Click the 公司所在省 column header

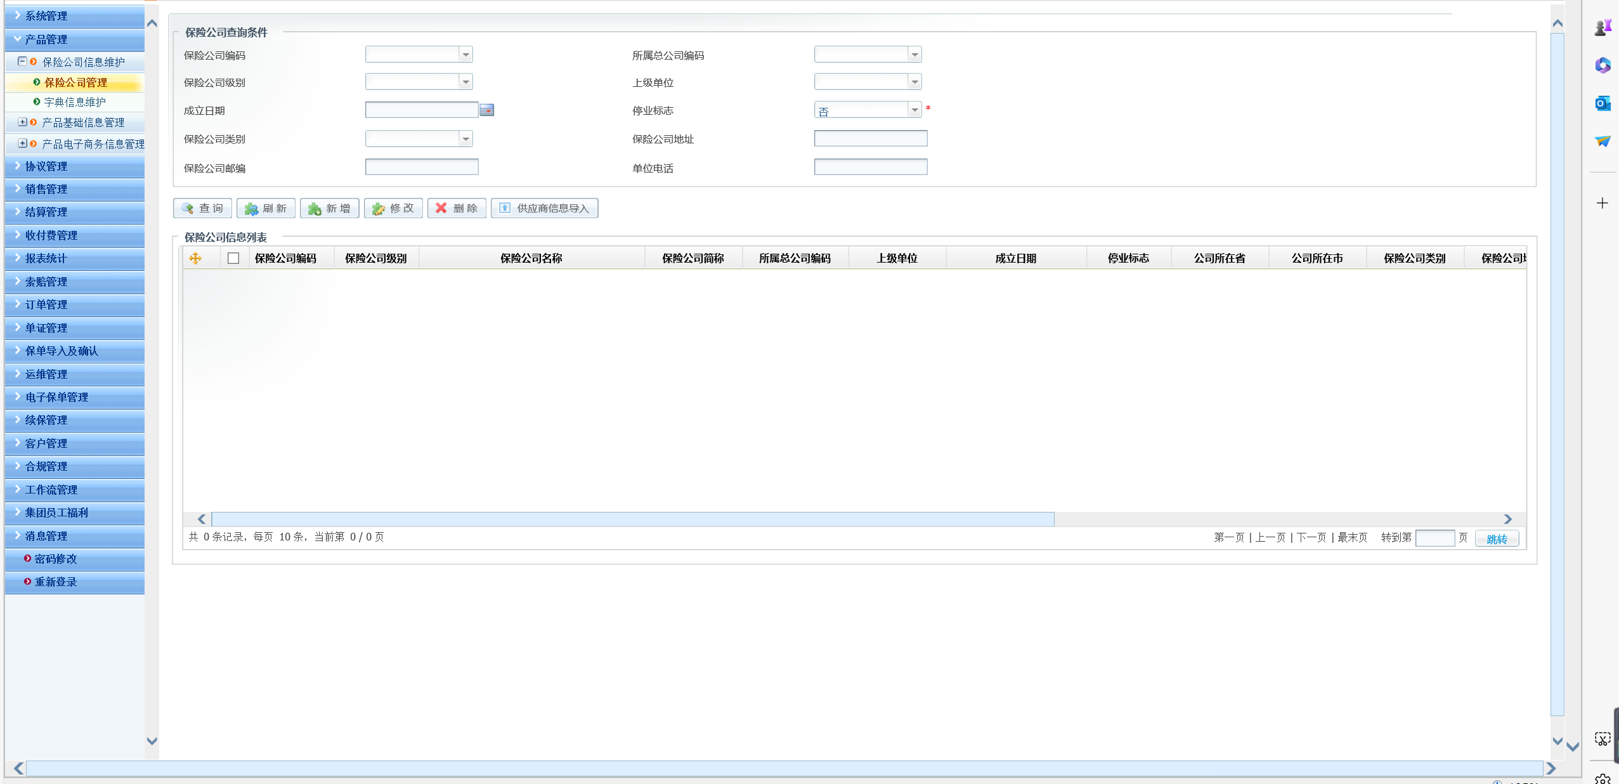click(1219, 258)
